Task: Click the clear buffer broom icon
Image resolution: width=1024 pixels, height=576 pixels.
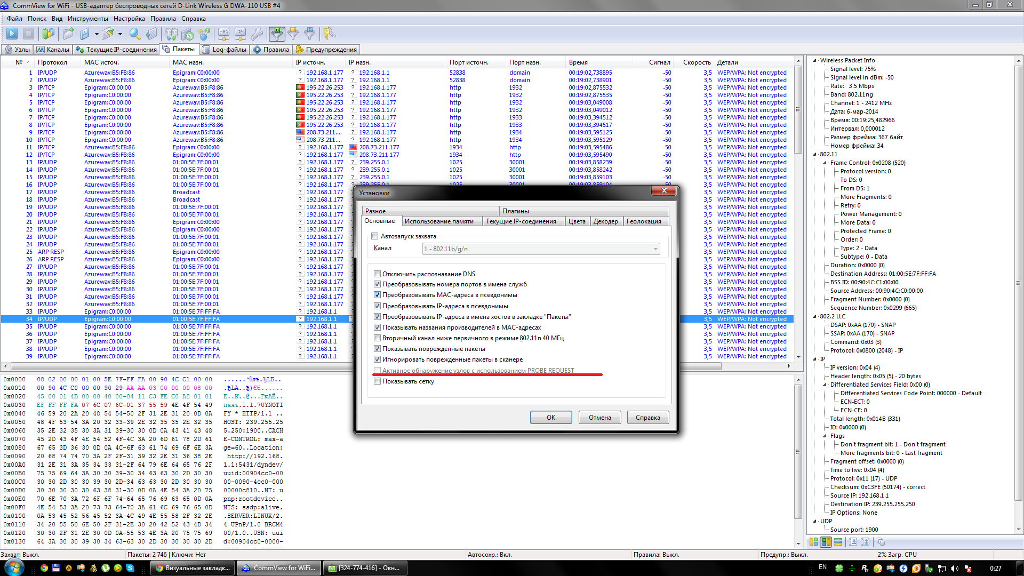Action: [108, 34]
